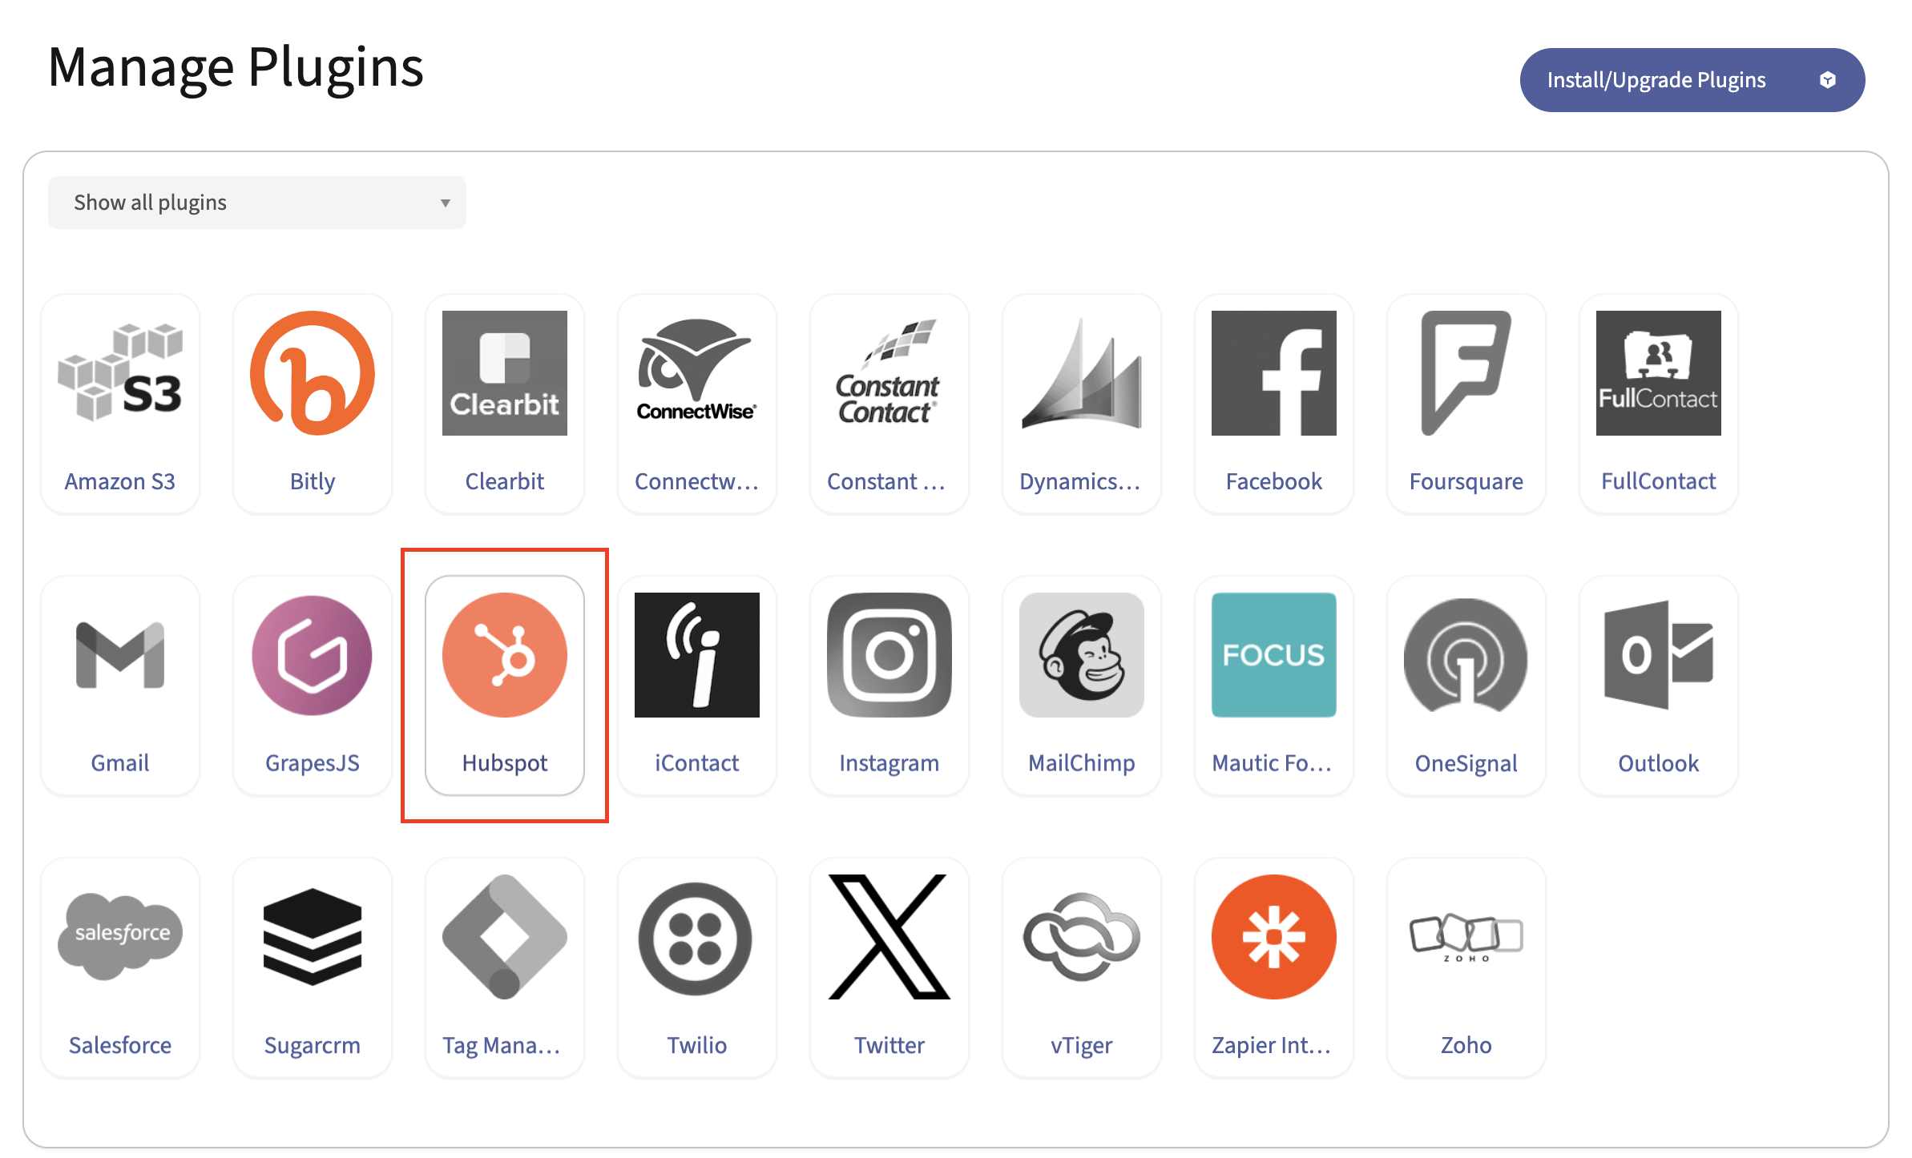Click the Instagram camera icon
Screen dimensions: 1912x1158
point(889,654)
